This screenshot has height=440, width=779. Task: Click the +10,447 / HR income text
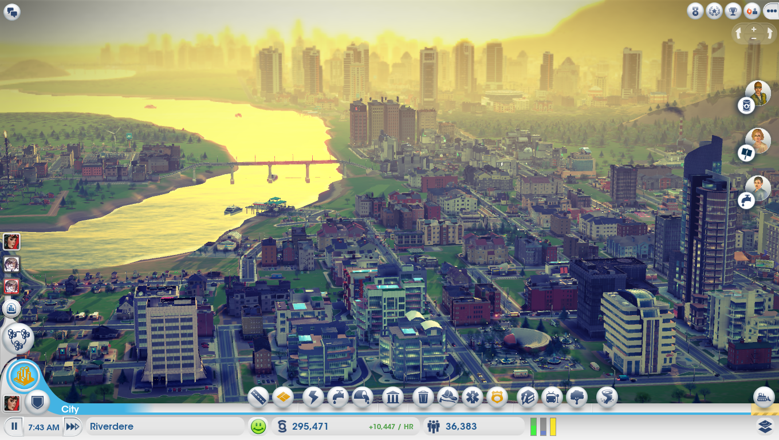391,427
